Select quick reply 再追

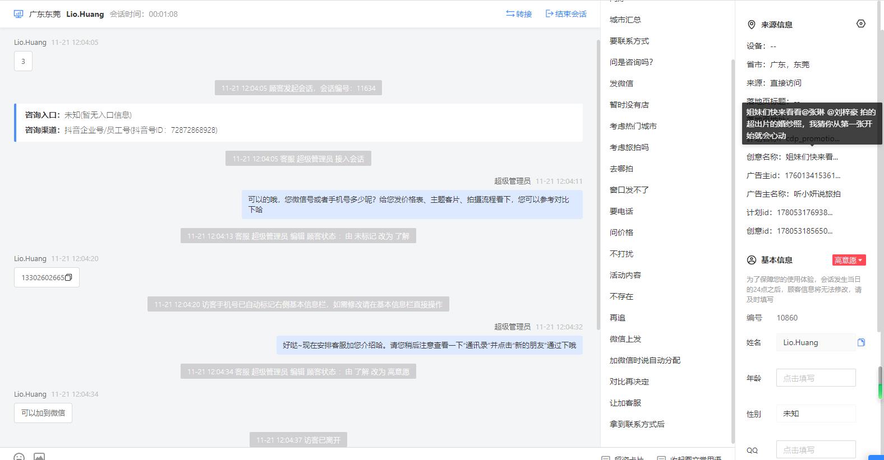pos(618,318)
